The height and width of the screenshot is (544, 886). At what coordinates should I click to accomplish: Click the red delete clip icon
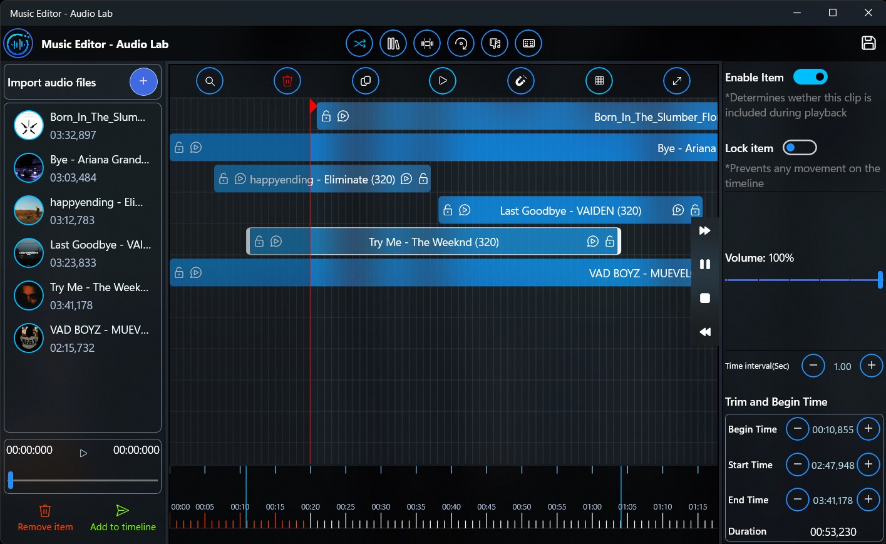(287, 81)
